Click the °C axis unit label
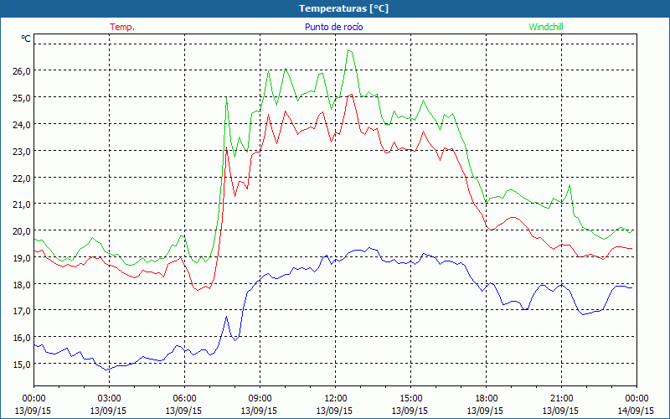This screenshot has width=670, height=419. pyautogui.click(x=26, y=39)
